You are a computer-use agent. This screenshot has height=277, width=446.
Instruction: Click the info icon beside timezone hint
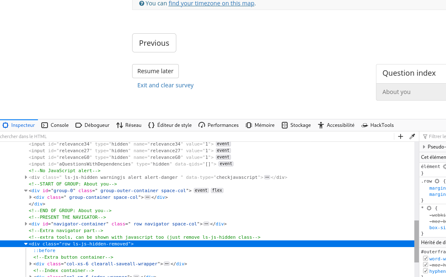(142, 3)
